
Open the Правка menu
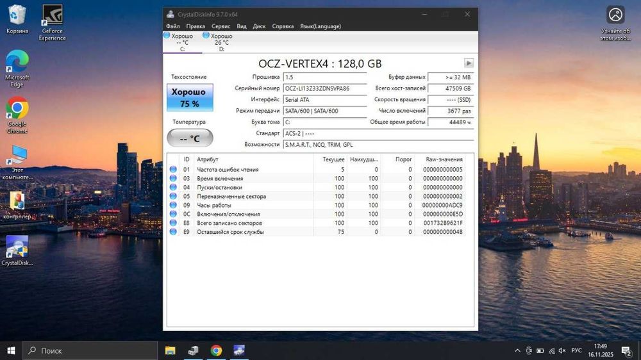tap(196, 26)
